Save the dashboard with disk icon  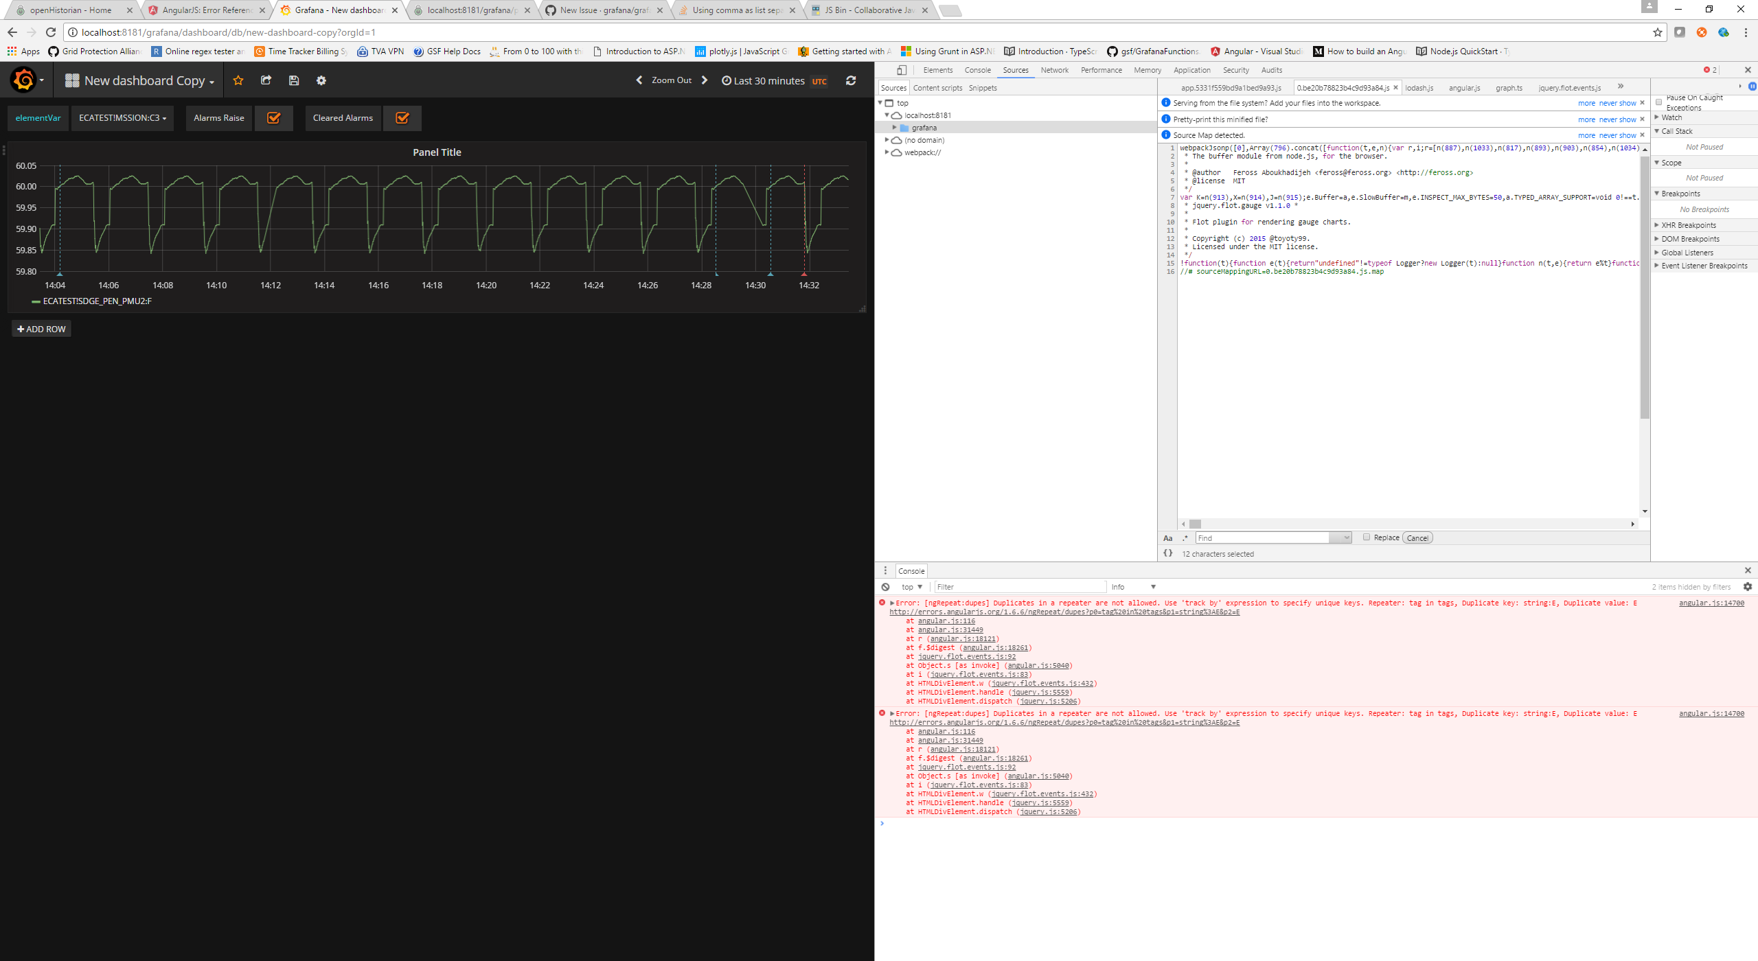tap(294, 80)
